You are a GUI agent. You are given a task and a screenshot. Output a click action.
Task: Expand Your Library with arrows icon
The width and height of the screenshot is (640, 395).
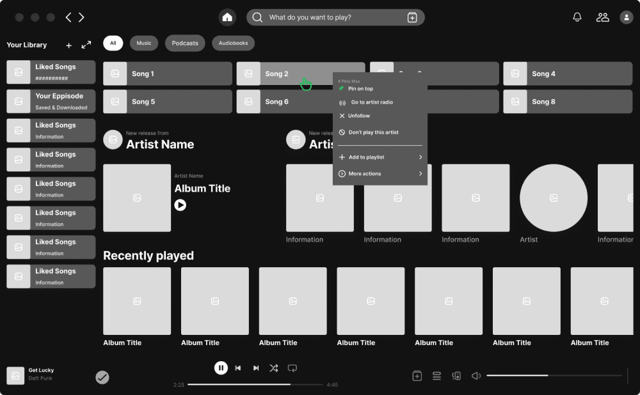tap(86, 45)
